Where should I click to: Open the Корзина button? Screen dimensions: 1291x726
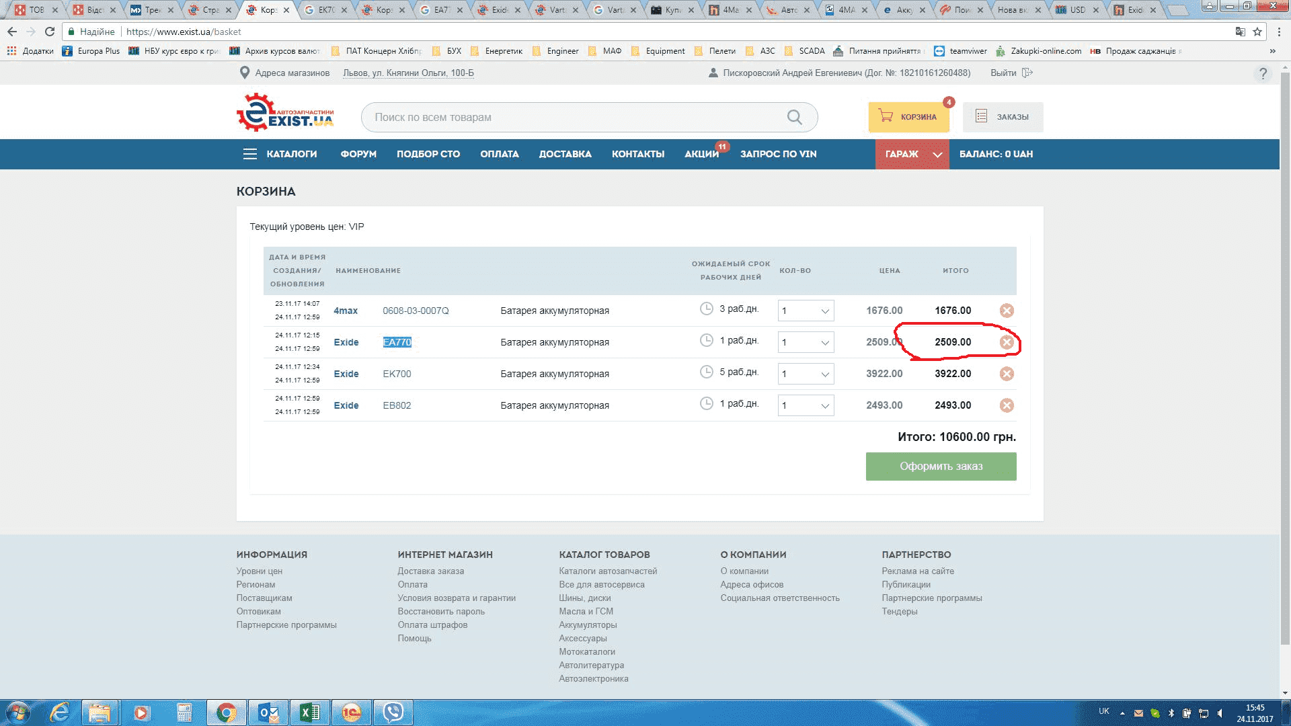908,117
